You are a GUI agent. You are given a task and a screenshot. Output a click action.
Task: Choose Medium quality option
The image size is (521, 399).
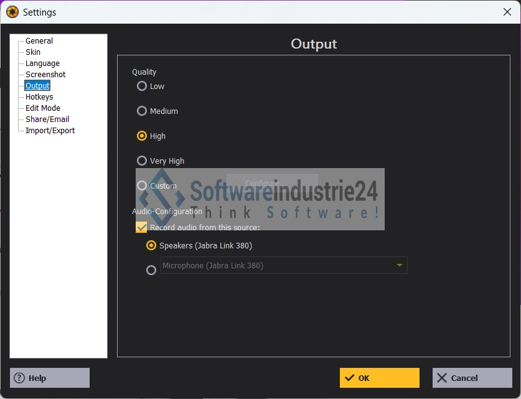[x=142, y=111]
